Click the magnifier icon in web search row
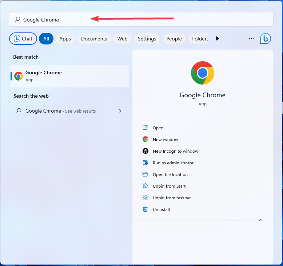 tap(19, 111)
